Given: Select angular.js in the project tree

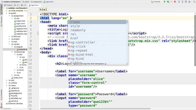Looking at the screenshot, I should (x=22, y=50).
